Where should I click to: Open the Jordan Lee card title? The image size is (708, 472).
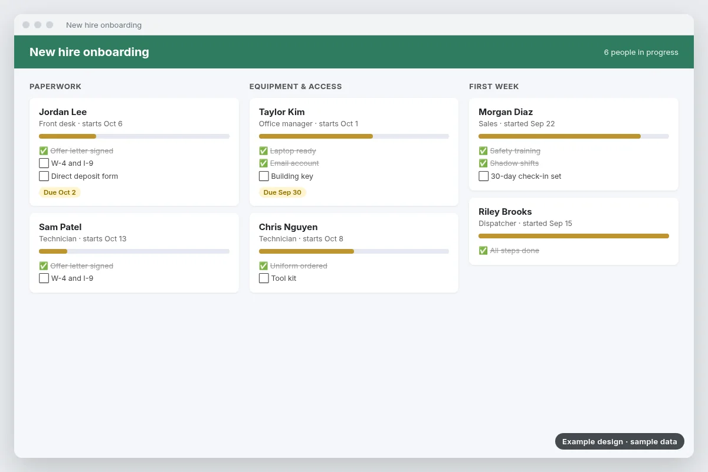(63, 112)
